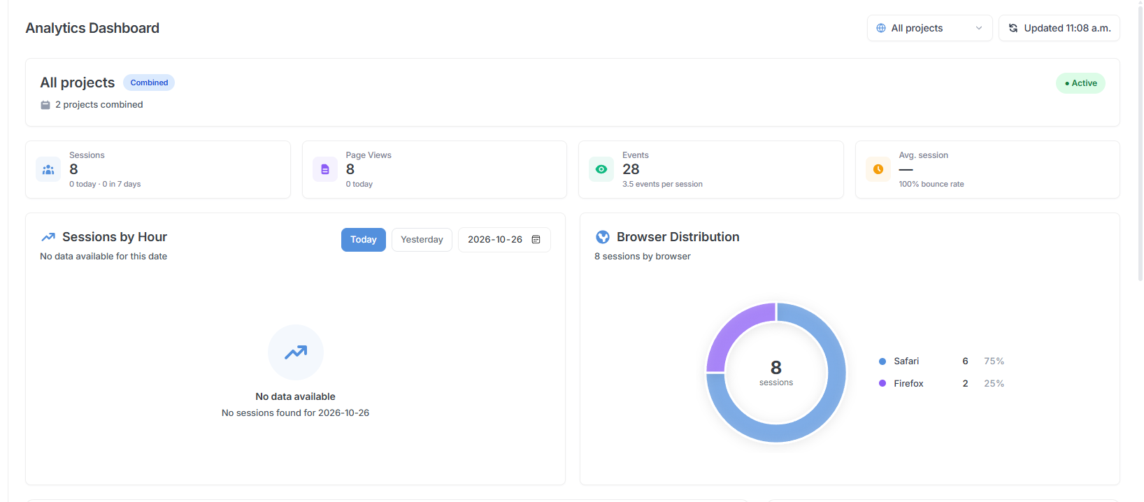Image resolution: width=1144 pixels, height=502 pixels.
Task: Click the purple Firefox legend dot
Action: [x=882, y=384]
